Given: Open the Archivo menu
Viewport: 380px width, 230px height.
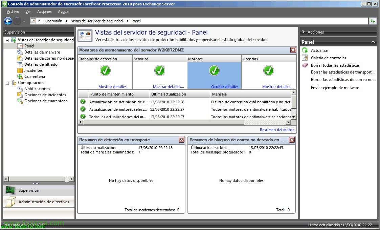Looking at the screenshot, I should pos(13,12).
